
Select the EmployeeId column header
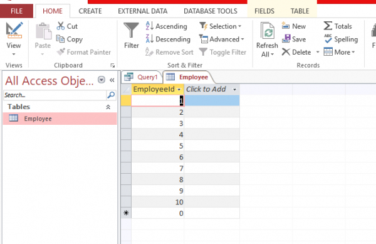coord(157,89)
